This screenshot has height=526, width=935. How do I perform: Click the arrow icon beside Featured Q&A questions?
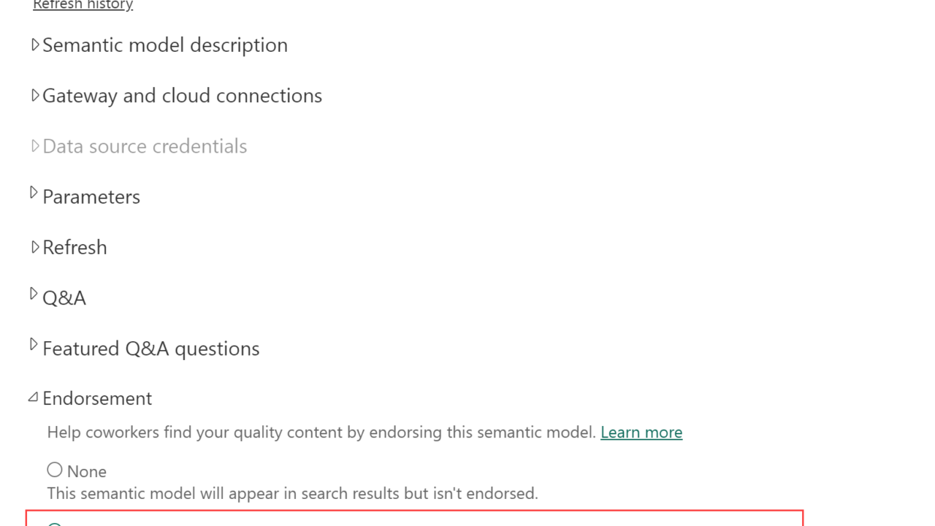click(x=34, y=344)
